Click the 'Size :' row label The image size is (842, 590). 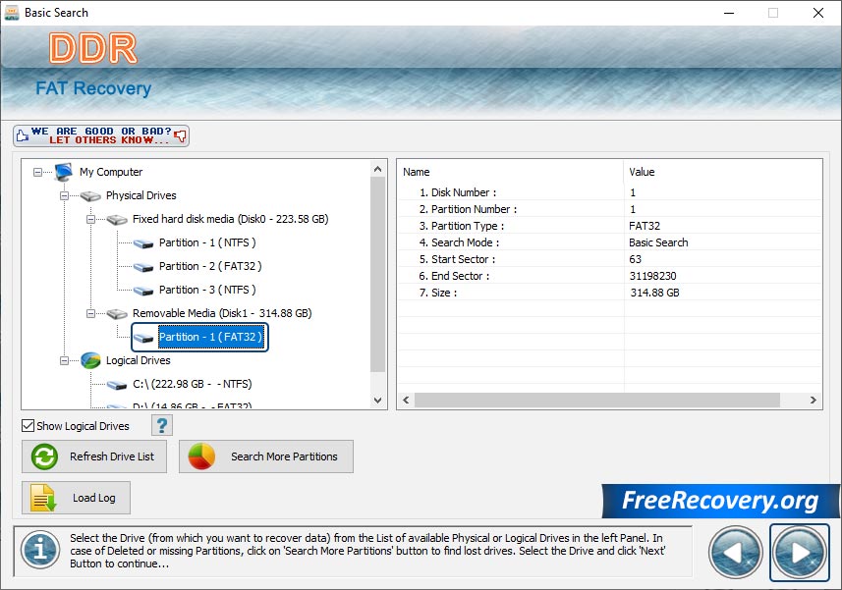tap(438, 293)
